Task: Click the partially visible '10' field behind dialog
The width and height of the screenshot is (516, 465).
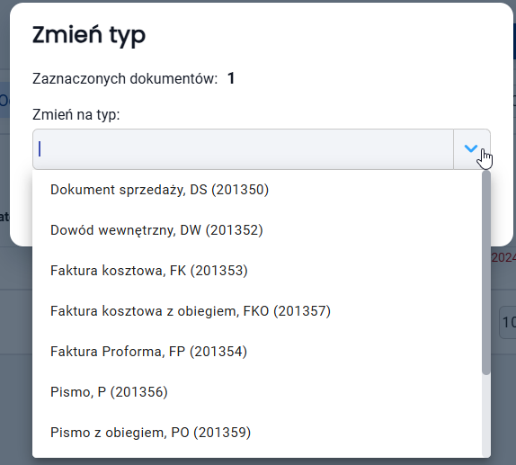Action: click(507, 322)
